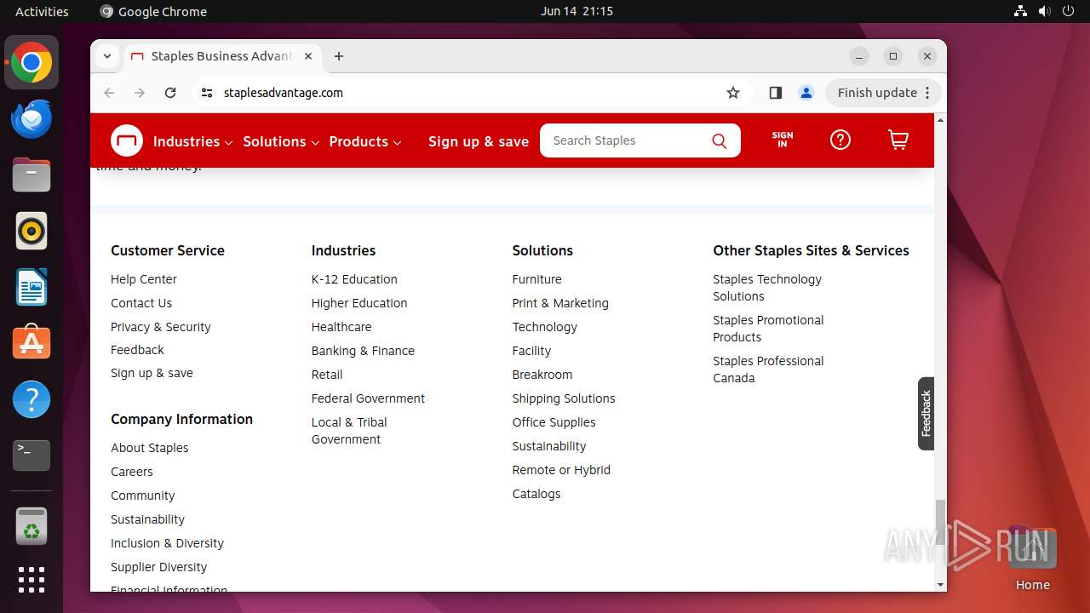
Task: Click the scrollbar down arrow
Action: 940,585
